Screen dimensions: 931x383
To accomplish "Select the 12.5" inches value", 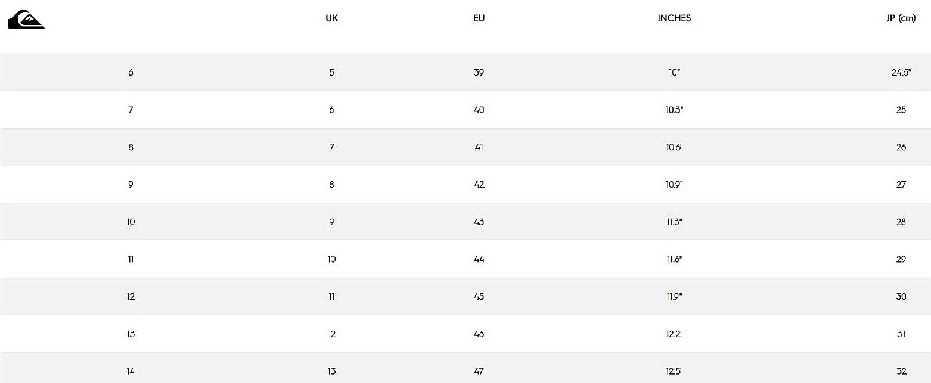I will click(674, 371).
